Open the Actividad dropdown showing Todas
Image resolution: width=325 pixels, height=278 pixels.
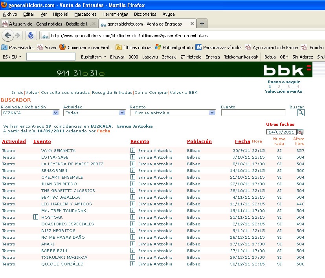(x=122, y=113)
